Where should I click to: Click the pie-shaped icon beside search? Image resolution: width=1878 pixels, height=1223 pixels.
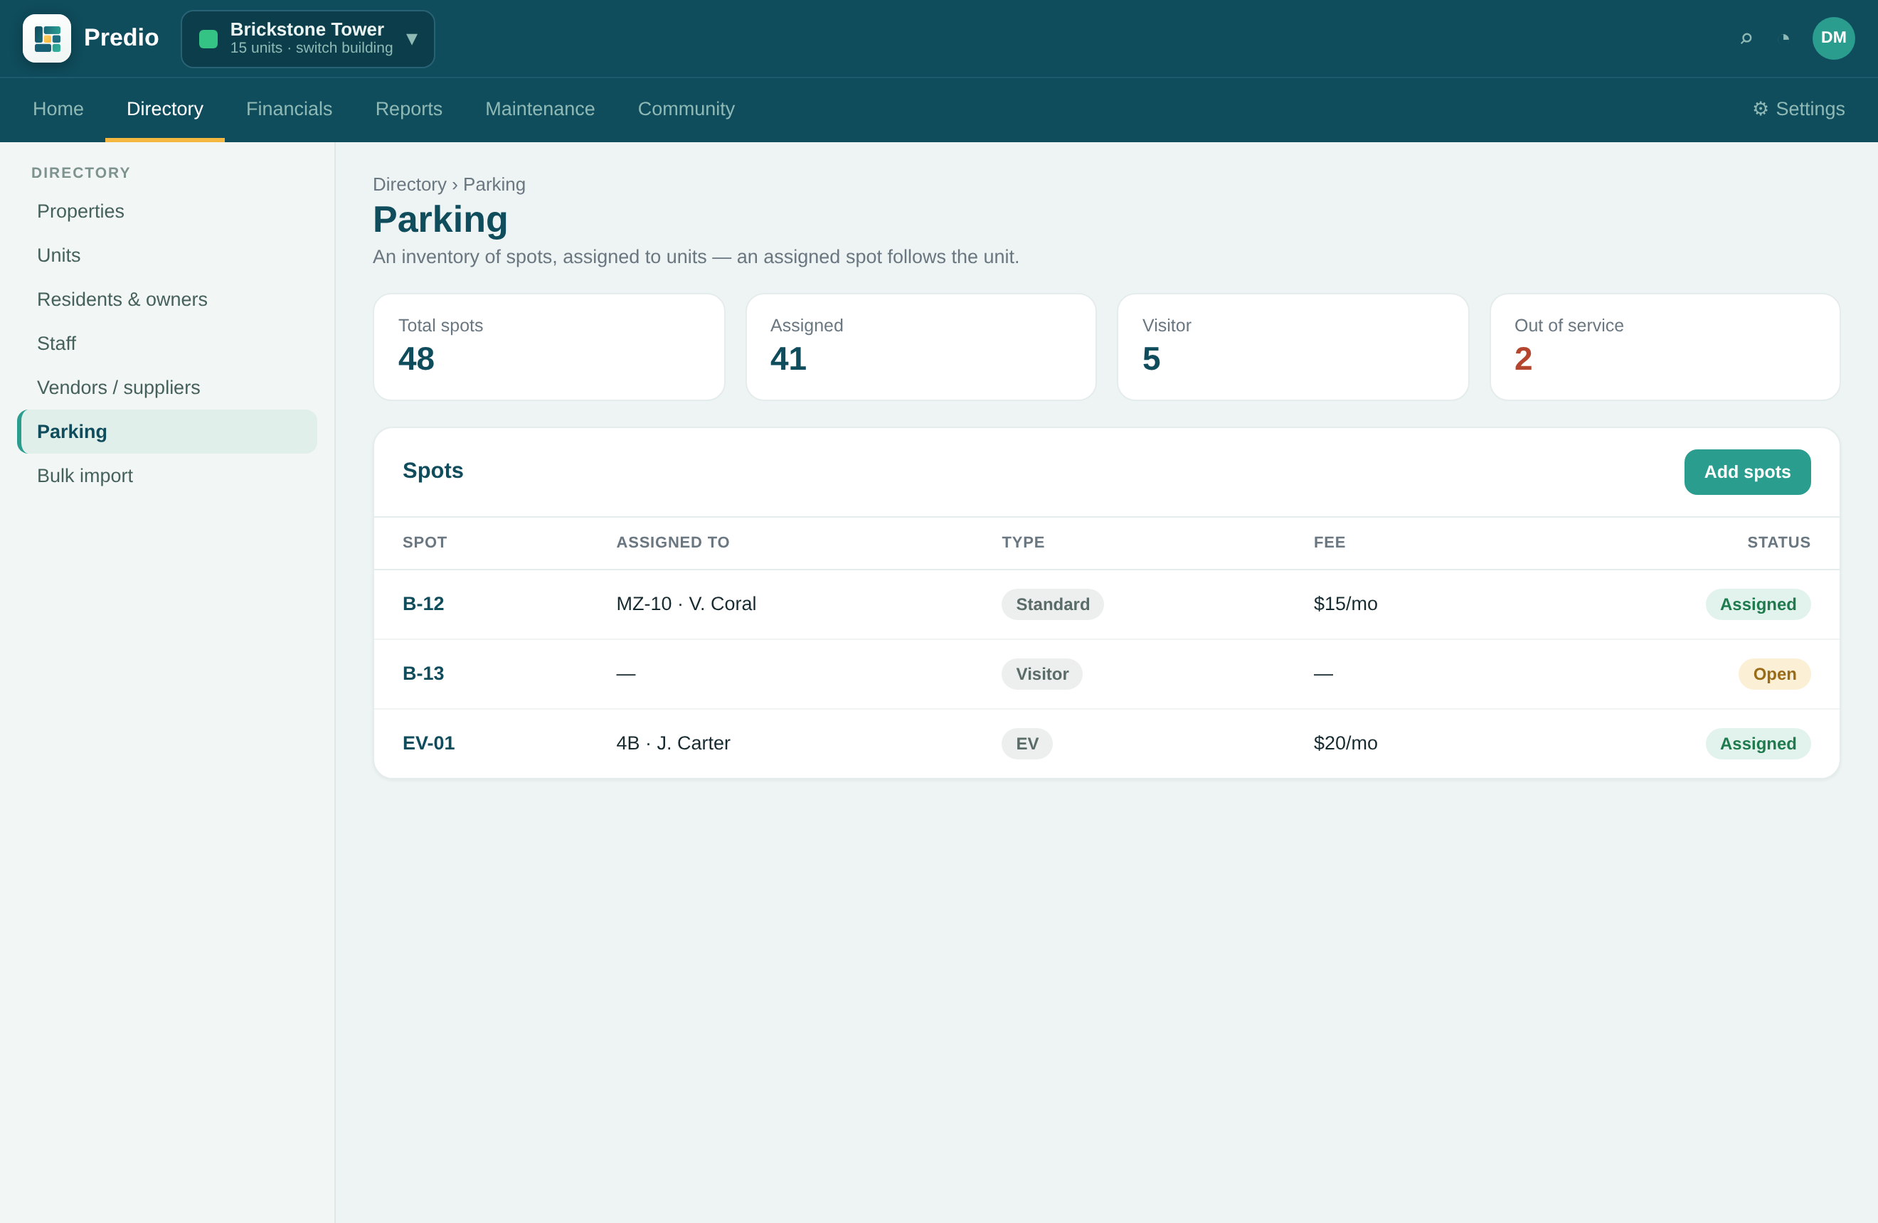(1785, 37)
